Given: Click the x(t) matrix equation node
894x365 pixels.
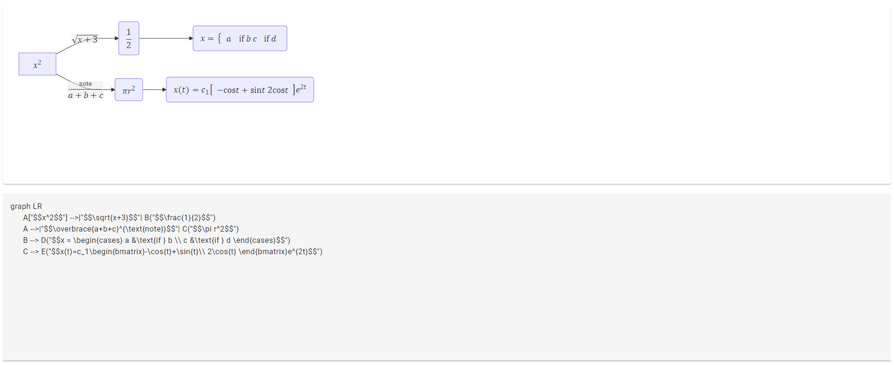Looking at the screenshot, I should click(x=240, y=90).
